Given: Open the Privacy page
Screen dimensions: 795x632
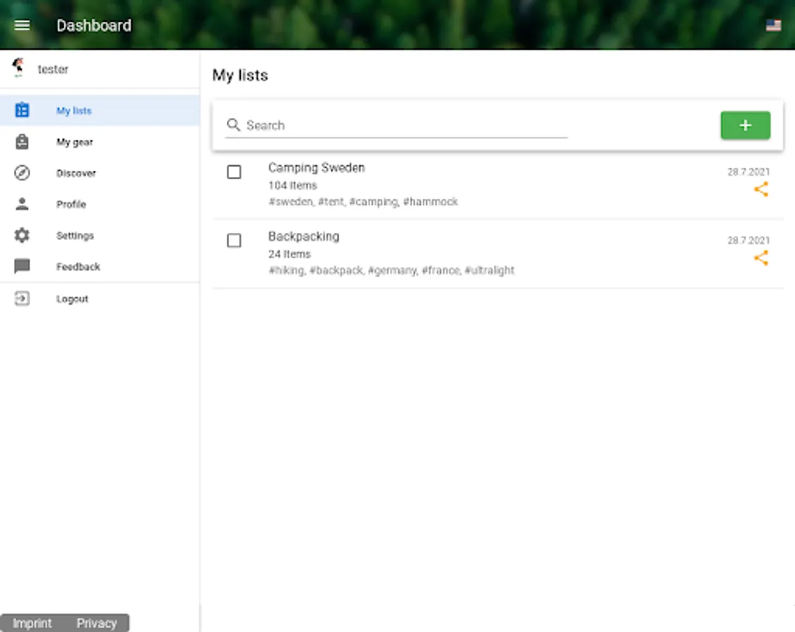Looking at the screenshot, I should coord(97,623).
